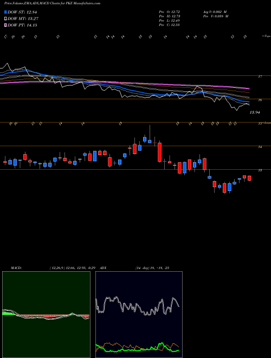Click the 14 price axis label
The image size is (271, 358).
[x=260, y=147]
